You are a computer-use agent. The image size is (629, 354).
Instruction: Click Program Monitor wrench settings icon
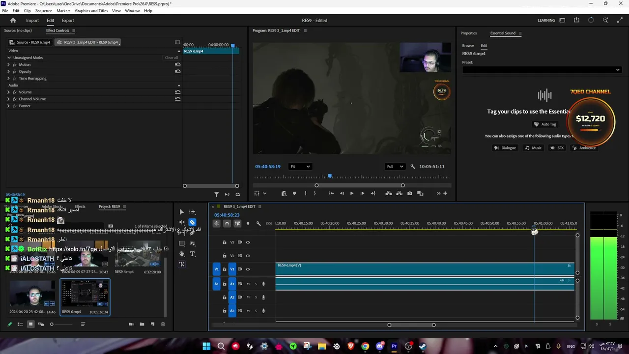click(413, 167)
